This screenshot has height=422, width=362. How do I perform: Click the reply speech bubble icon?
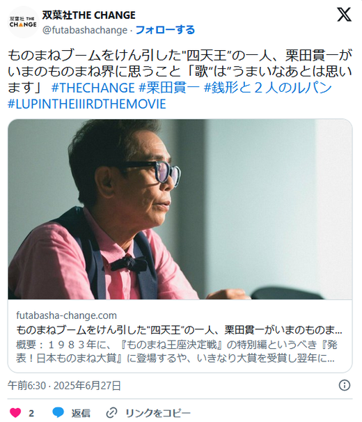click(58, 412)
